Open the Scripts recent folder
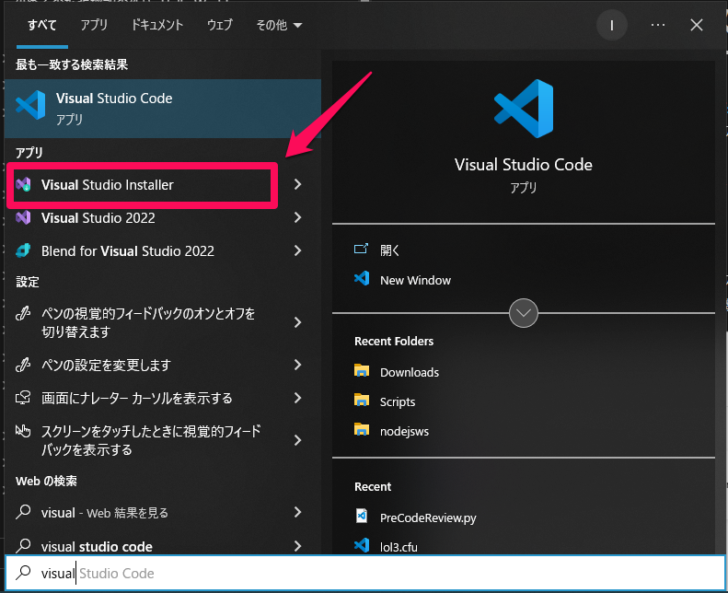 pyautogui.click(x=398, y=401)
